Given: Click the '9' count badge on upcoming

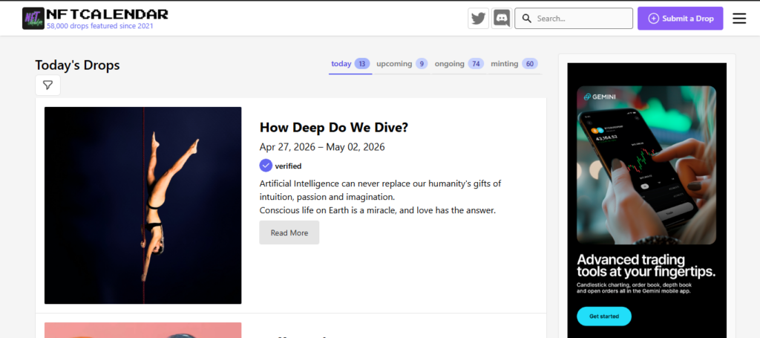Looking at the screenshot, I should point(422,64).
